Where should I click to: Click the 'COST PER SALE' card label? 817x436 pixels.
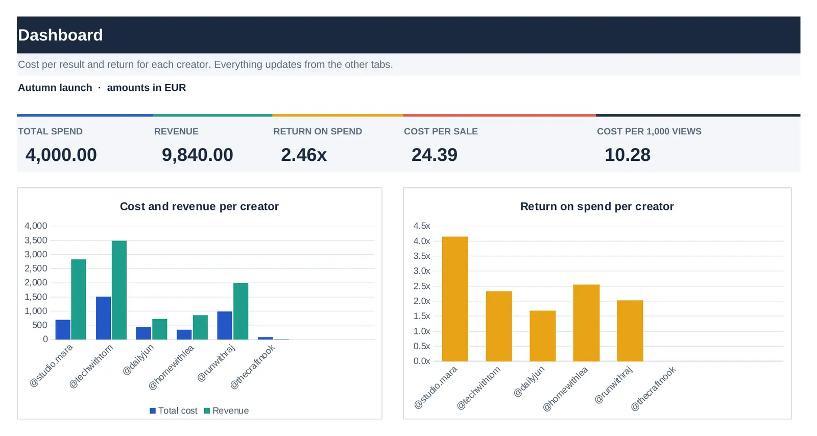coord(441,132)
